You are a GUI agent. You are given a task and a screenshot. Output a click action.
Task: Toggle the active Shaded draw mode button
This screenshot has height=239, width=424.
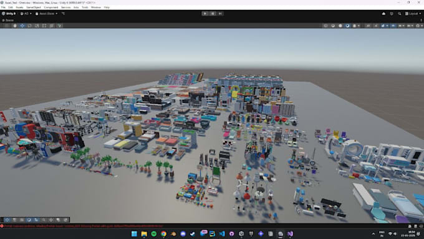tap(347, 26)
